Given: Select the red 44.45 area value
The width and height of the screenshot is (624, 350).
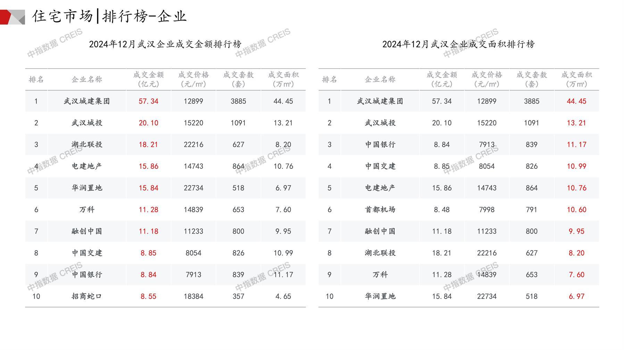Looking at the screenshot, I should pos(576,101).
